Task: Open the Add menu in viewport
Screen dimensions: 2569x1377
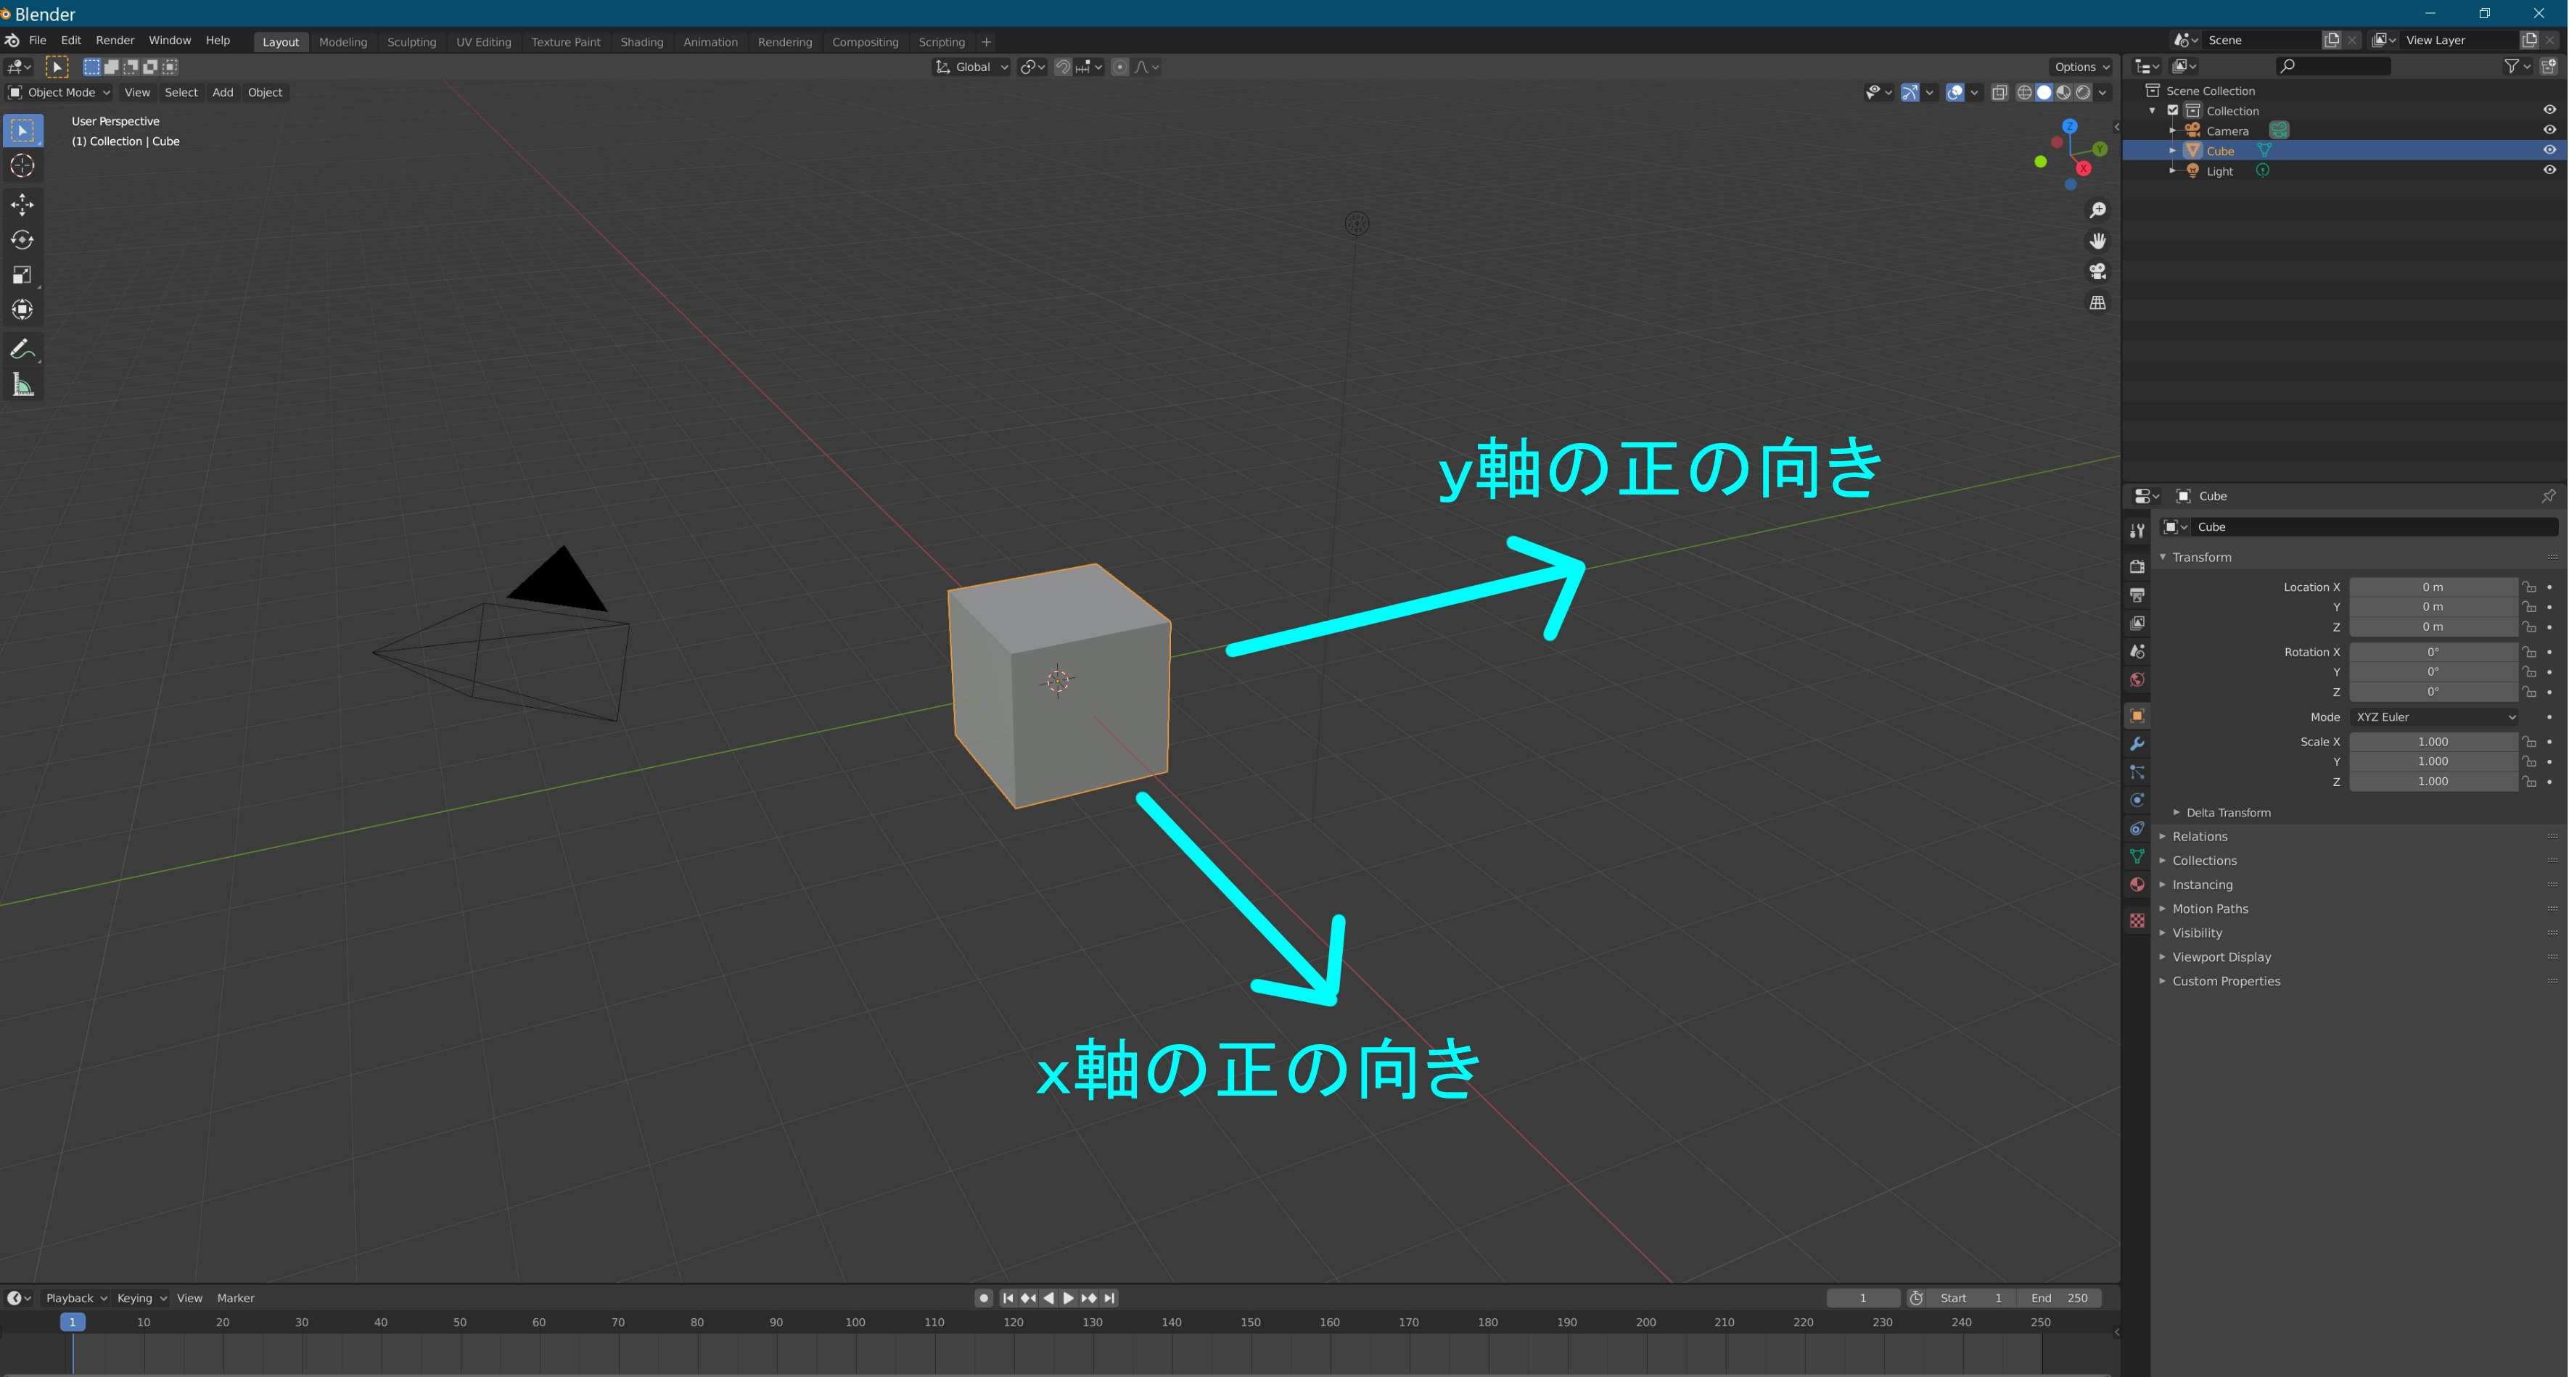Action: [x=223, y=93]
